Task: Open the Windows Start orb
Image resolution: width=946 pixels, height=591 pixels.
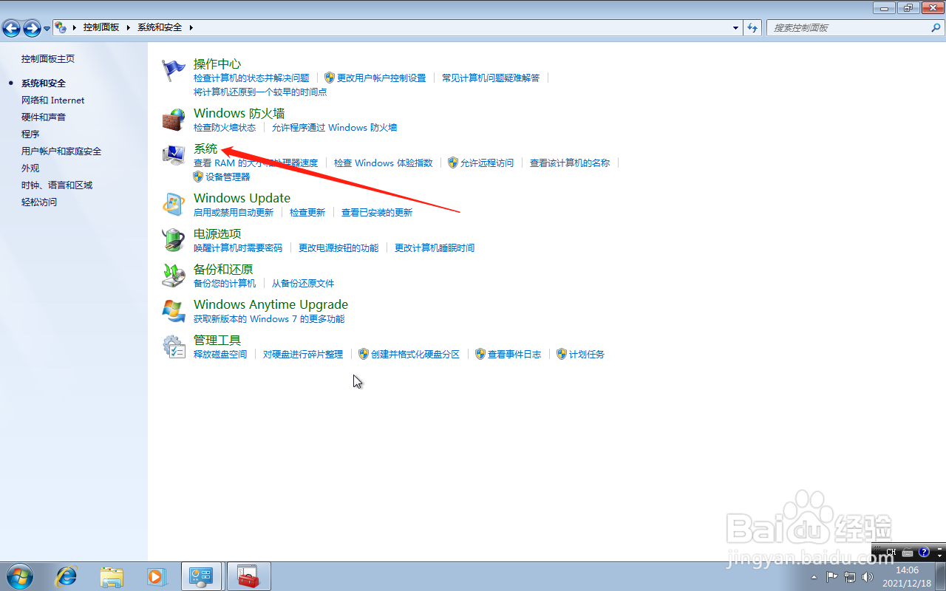Action: coord(19,576)
